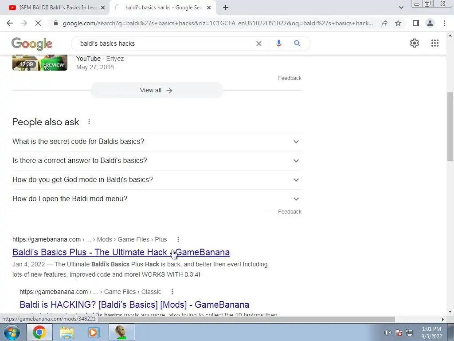Bookmark this page with the star icon
Viewport: 454px width, 341px height.
pos(398,23)
